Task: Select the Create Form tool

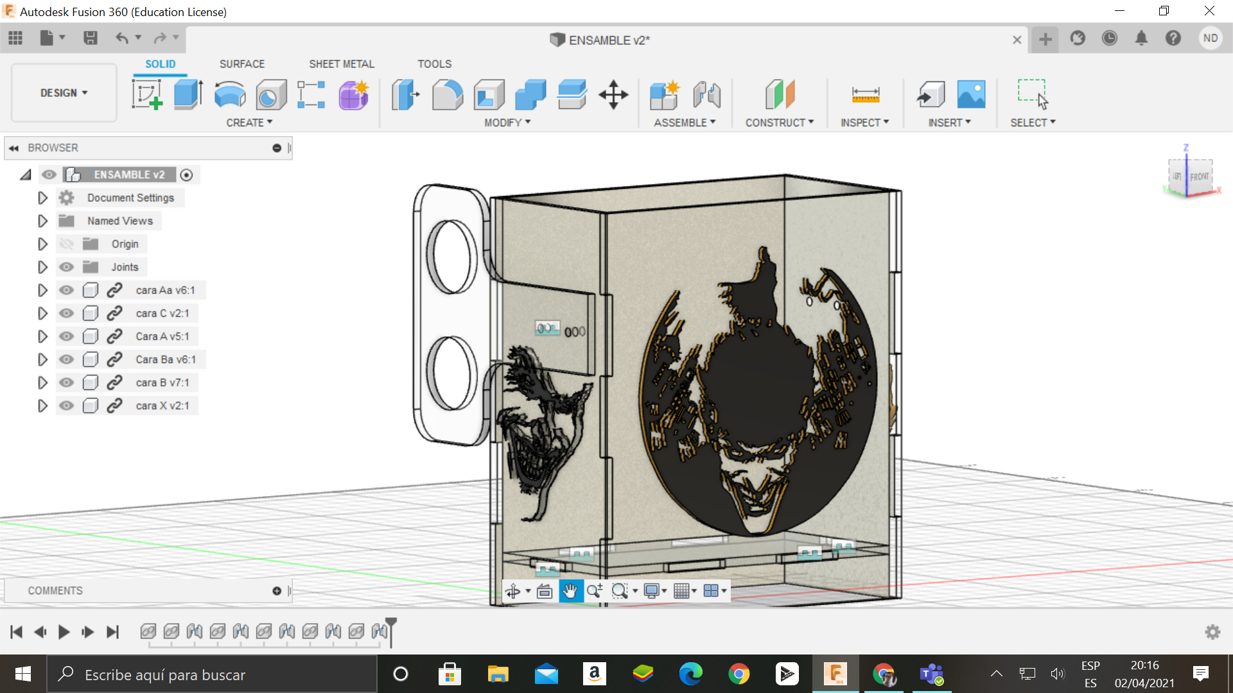Action: [353, 94]
